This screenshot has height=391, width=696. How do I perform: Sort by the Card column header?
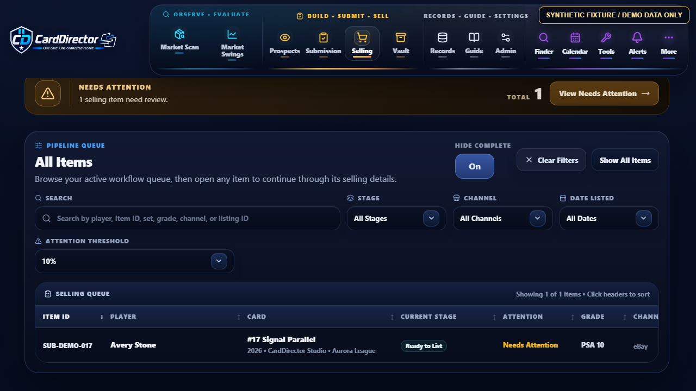(321, 317)
